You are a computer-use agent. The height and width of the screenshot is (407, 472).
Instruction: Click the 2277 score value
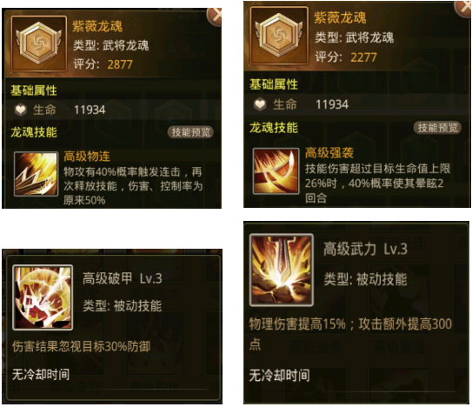pos(363,57)
